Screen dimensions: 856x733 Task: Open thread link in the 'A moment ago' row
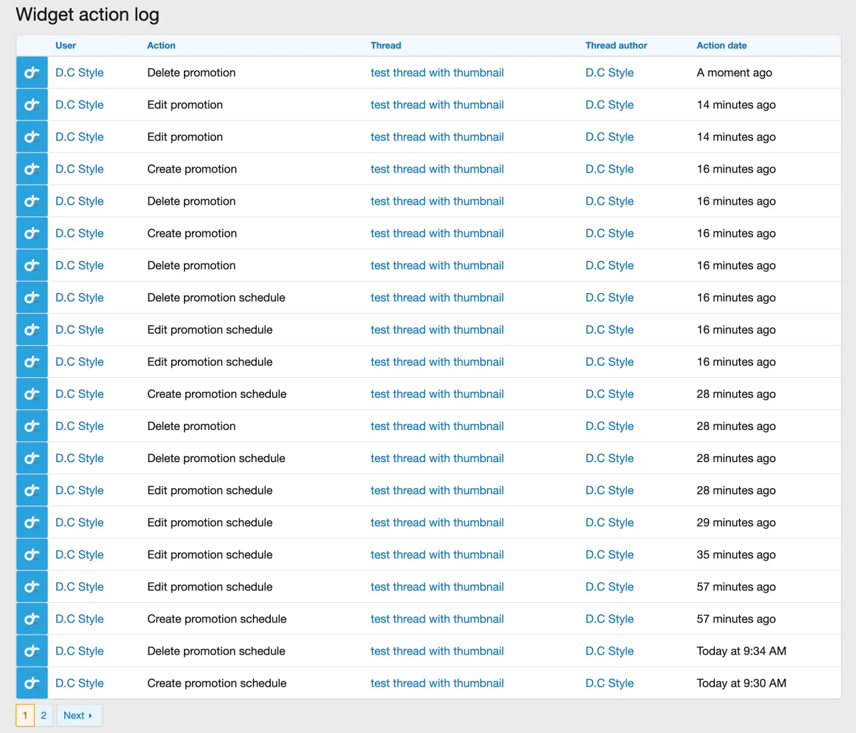[437, 73]
